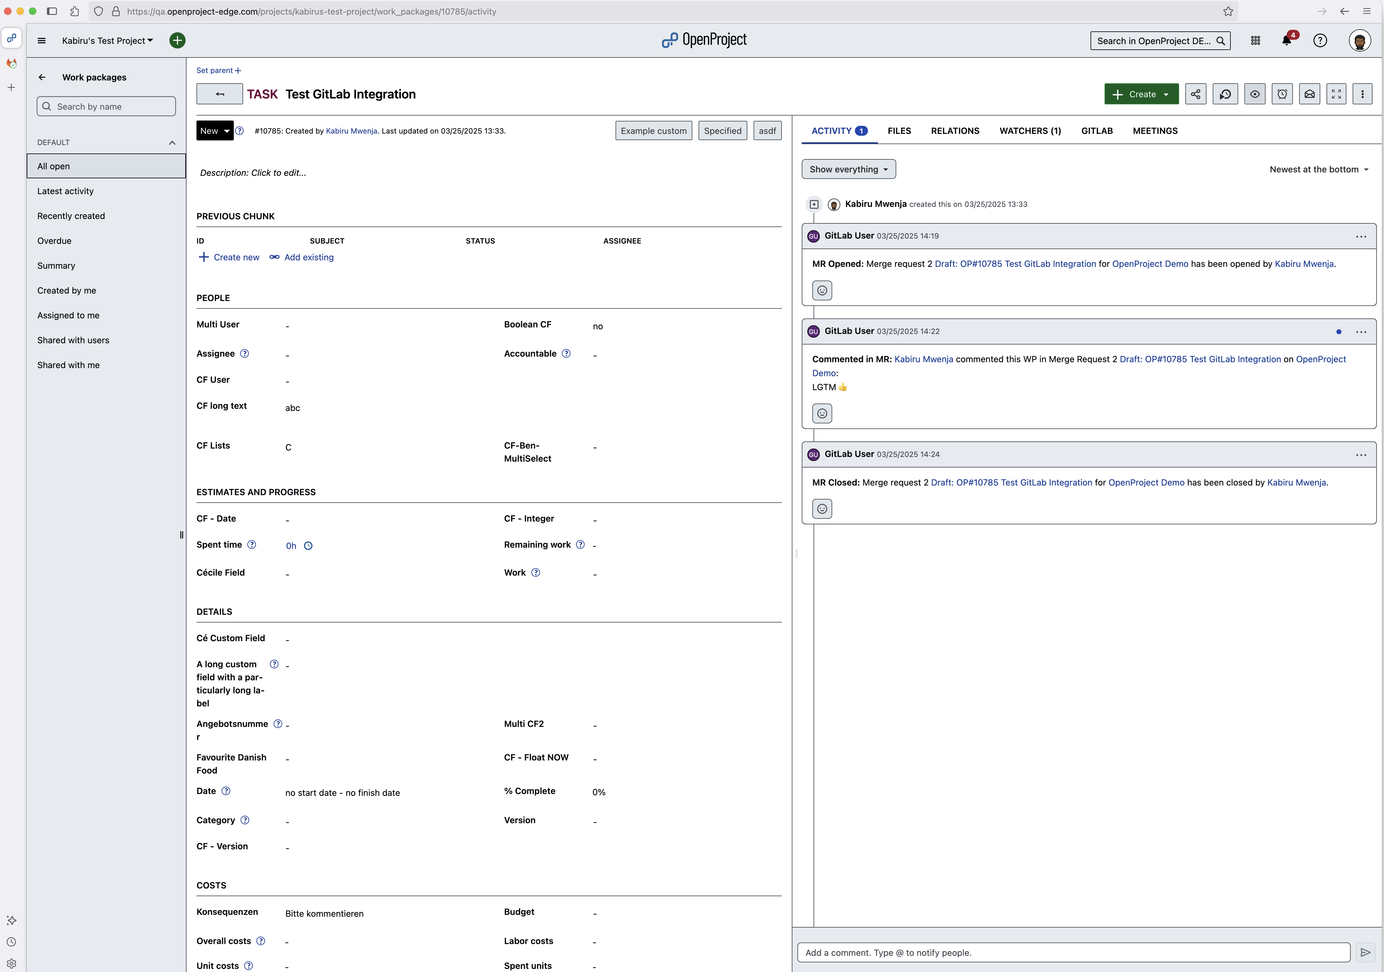Open the modules grid menu

coord(1256,40)
